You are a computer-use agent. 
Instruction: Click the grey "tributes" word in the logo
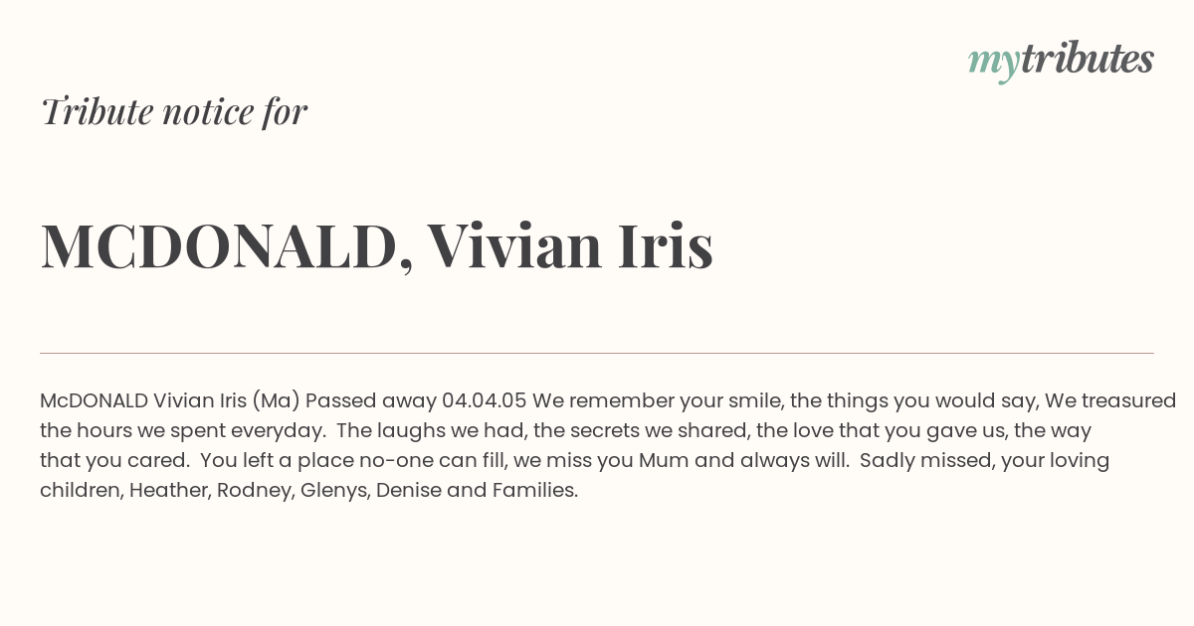(1087, 60)
